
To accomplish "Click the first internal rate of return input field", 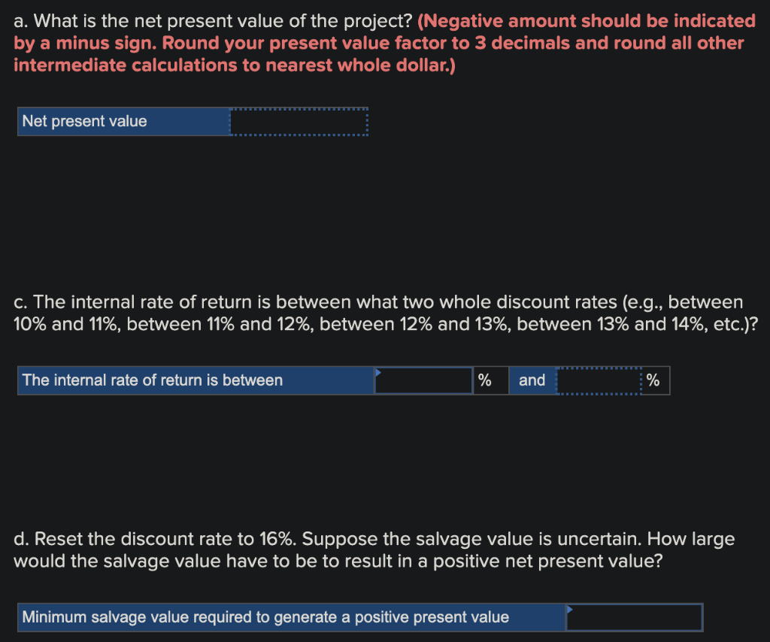I will click(x=423, y=380).
